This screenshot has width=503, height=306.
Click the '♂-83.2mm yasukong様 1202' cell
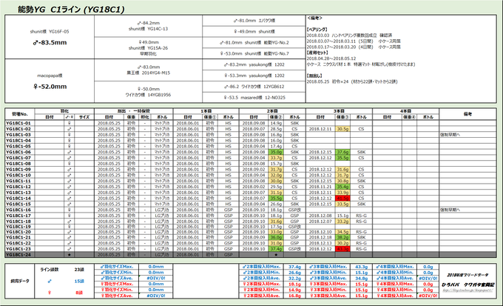(x=254, y=64)
